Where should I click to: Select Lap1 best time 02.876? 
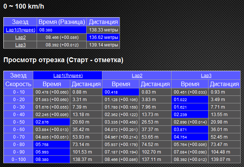coord(52,122)
